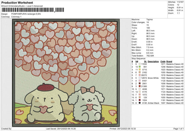Screen dimensions: 185x131
Task: Select the green swatch for code 1248
Action: point(140,67)
